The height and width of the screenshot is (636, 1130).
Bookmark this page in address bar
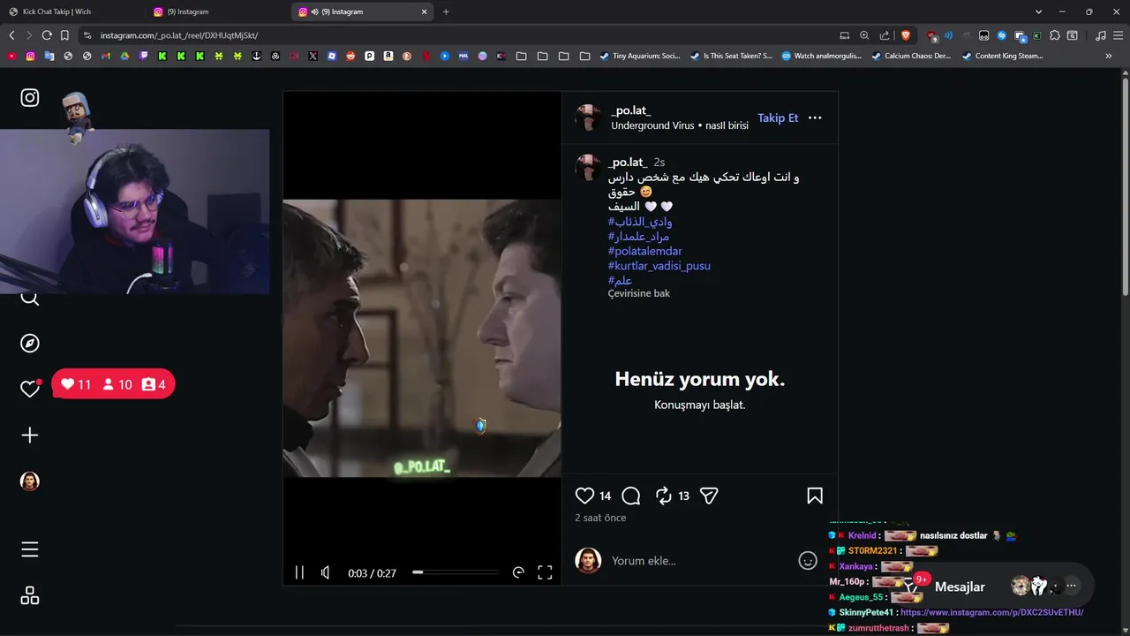pyautogui.click(x=64, y=35)
